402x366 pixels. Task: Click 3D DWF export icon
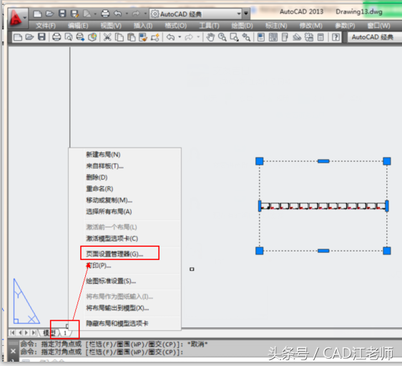92,37
